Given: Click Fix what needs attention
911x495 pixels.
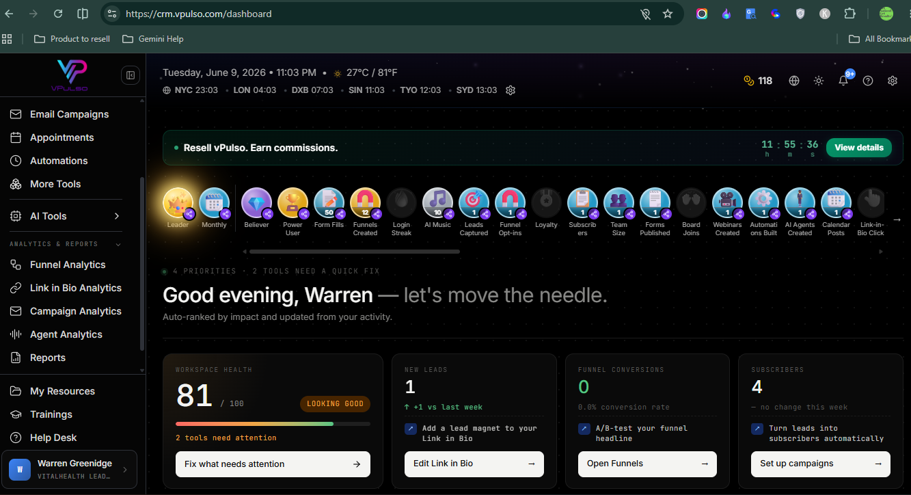Looking at the screenshot, I should [x=273, y=464].
